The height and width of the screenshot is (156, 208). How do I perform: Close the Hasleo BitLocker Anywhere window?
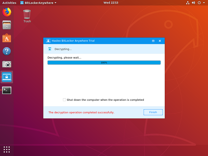pos(160,41)
